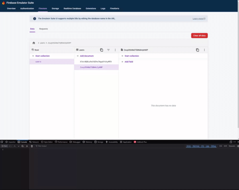This screenshot has height=190, width=239.
Task: Open the Authentication tab
Action: (x=27, y=8)
